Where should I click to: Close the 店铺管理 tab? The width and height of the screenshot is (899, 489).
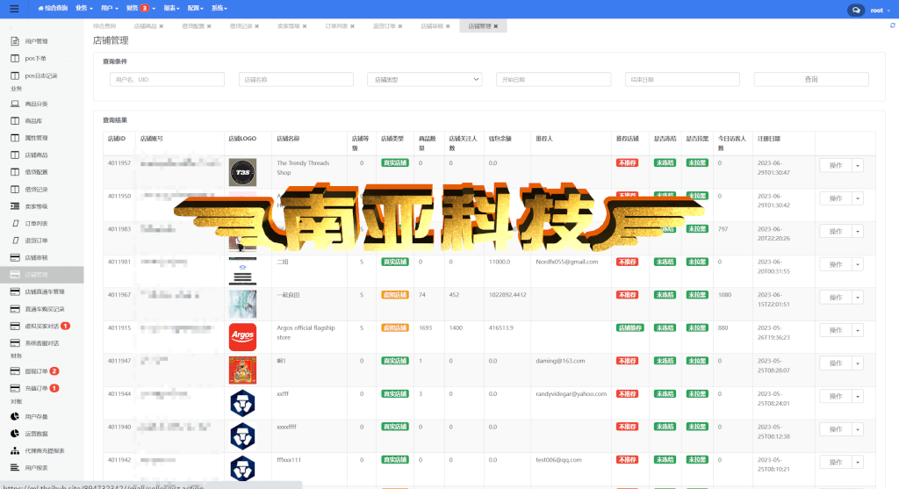click(496, 26)
